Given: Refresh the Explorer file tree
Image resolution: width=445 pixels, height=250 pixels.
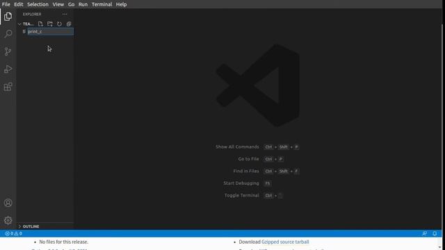Looking at the screenshot, I should 59,24.
